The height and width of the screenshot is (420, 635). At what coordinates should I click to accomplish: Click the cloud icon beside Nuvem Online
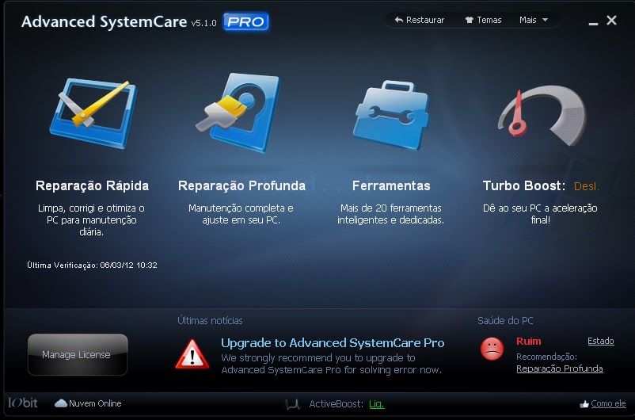tap(61, 403)
